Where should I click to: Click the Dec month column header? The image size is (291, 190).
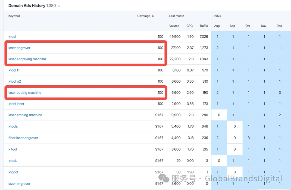click(x=279, y=26)
